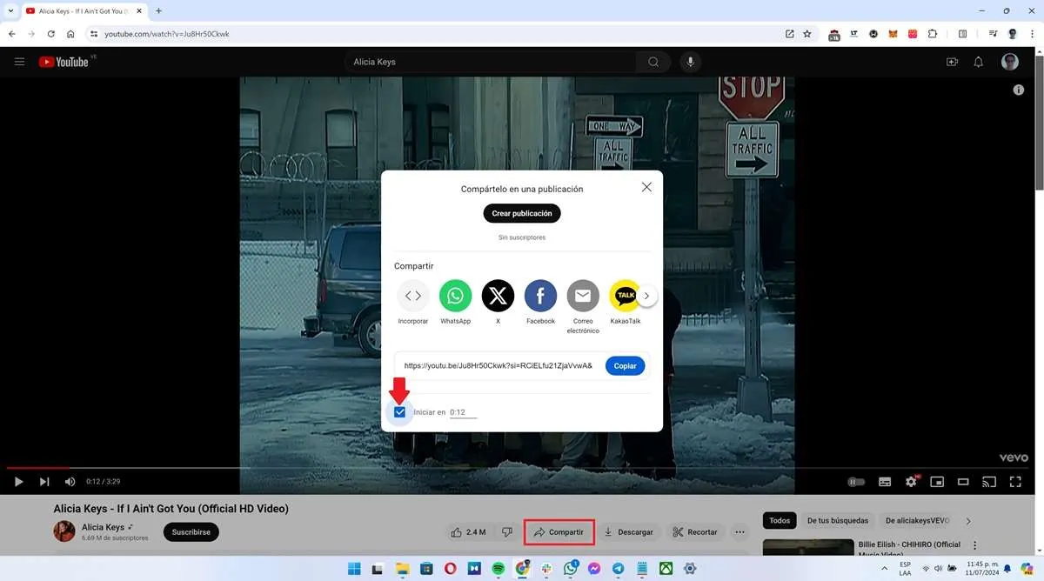Select the De tus búsquedas chip
Screen dimensions: 1044x581
837,520
